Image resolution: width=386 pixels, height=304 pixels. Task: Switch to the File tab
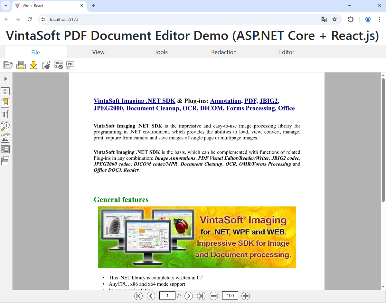[35, 52]
